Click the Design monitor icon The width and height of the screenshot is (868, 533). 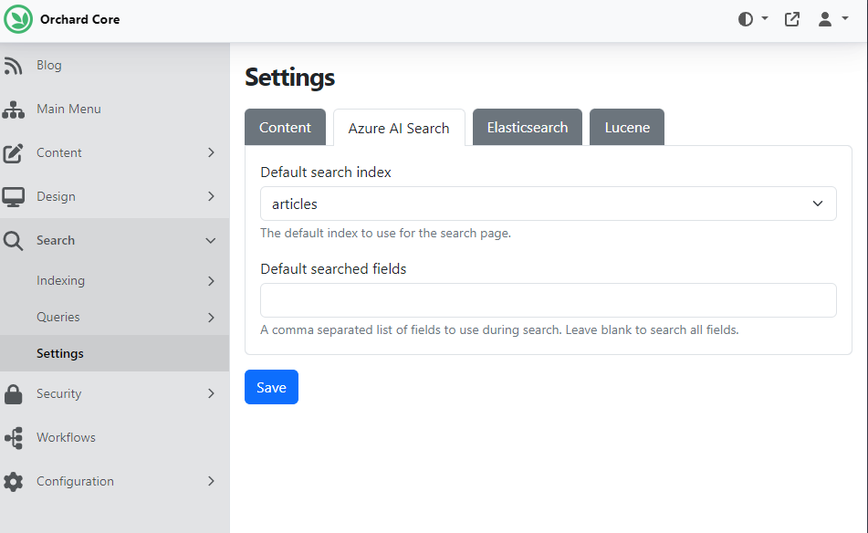pyautogui.click(x=14, y=196)
